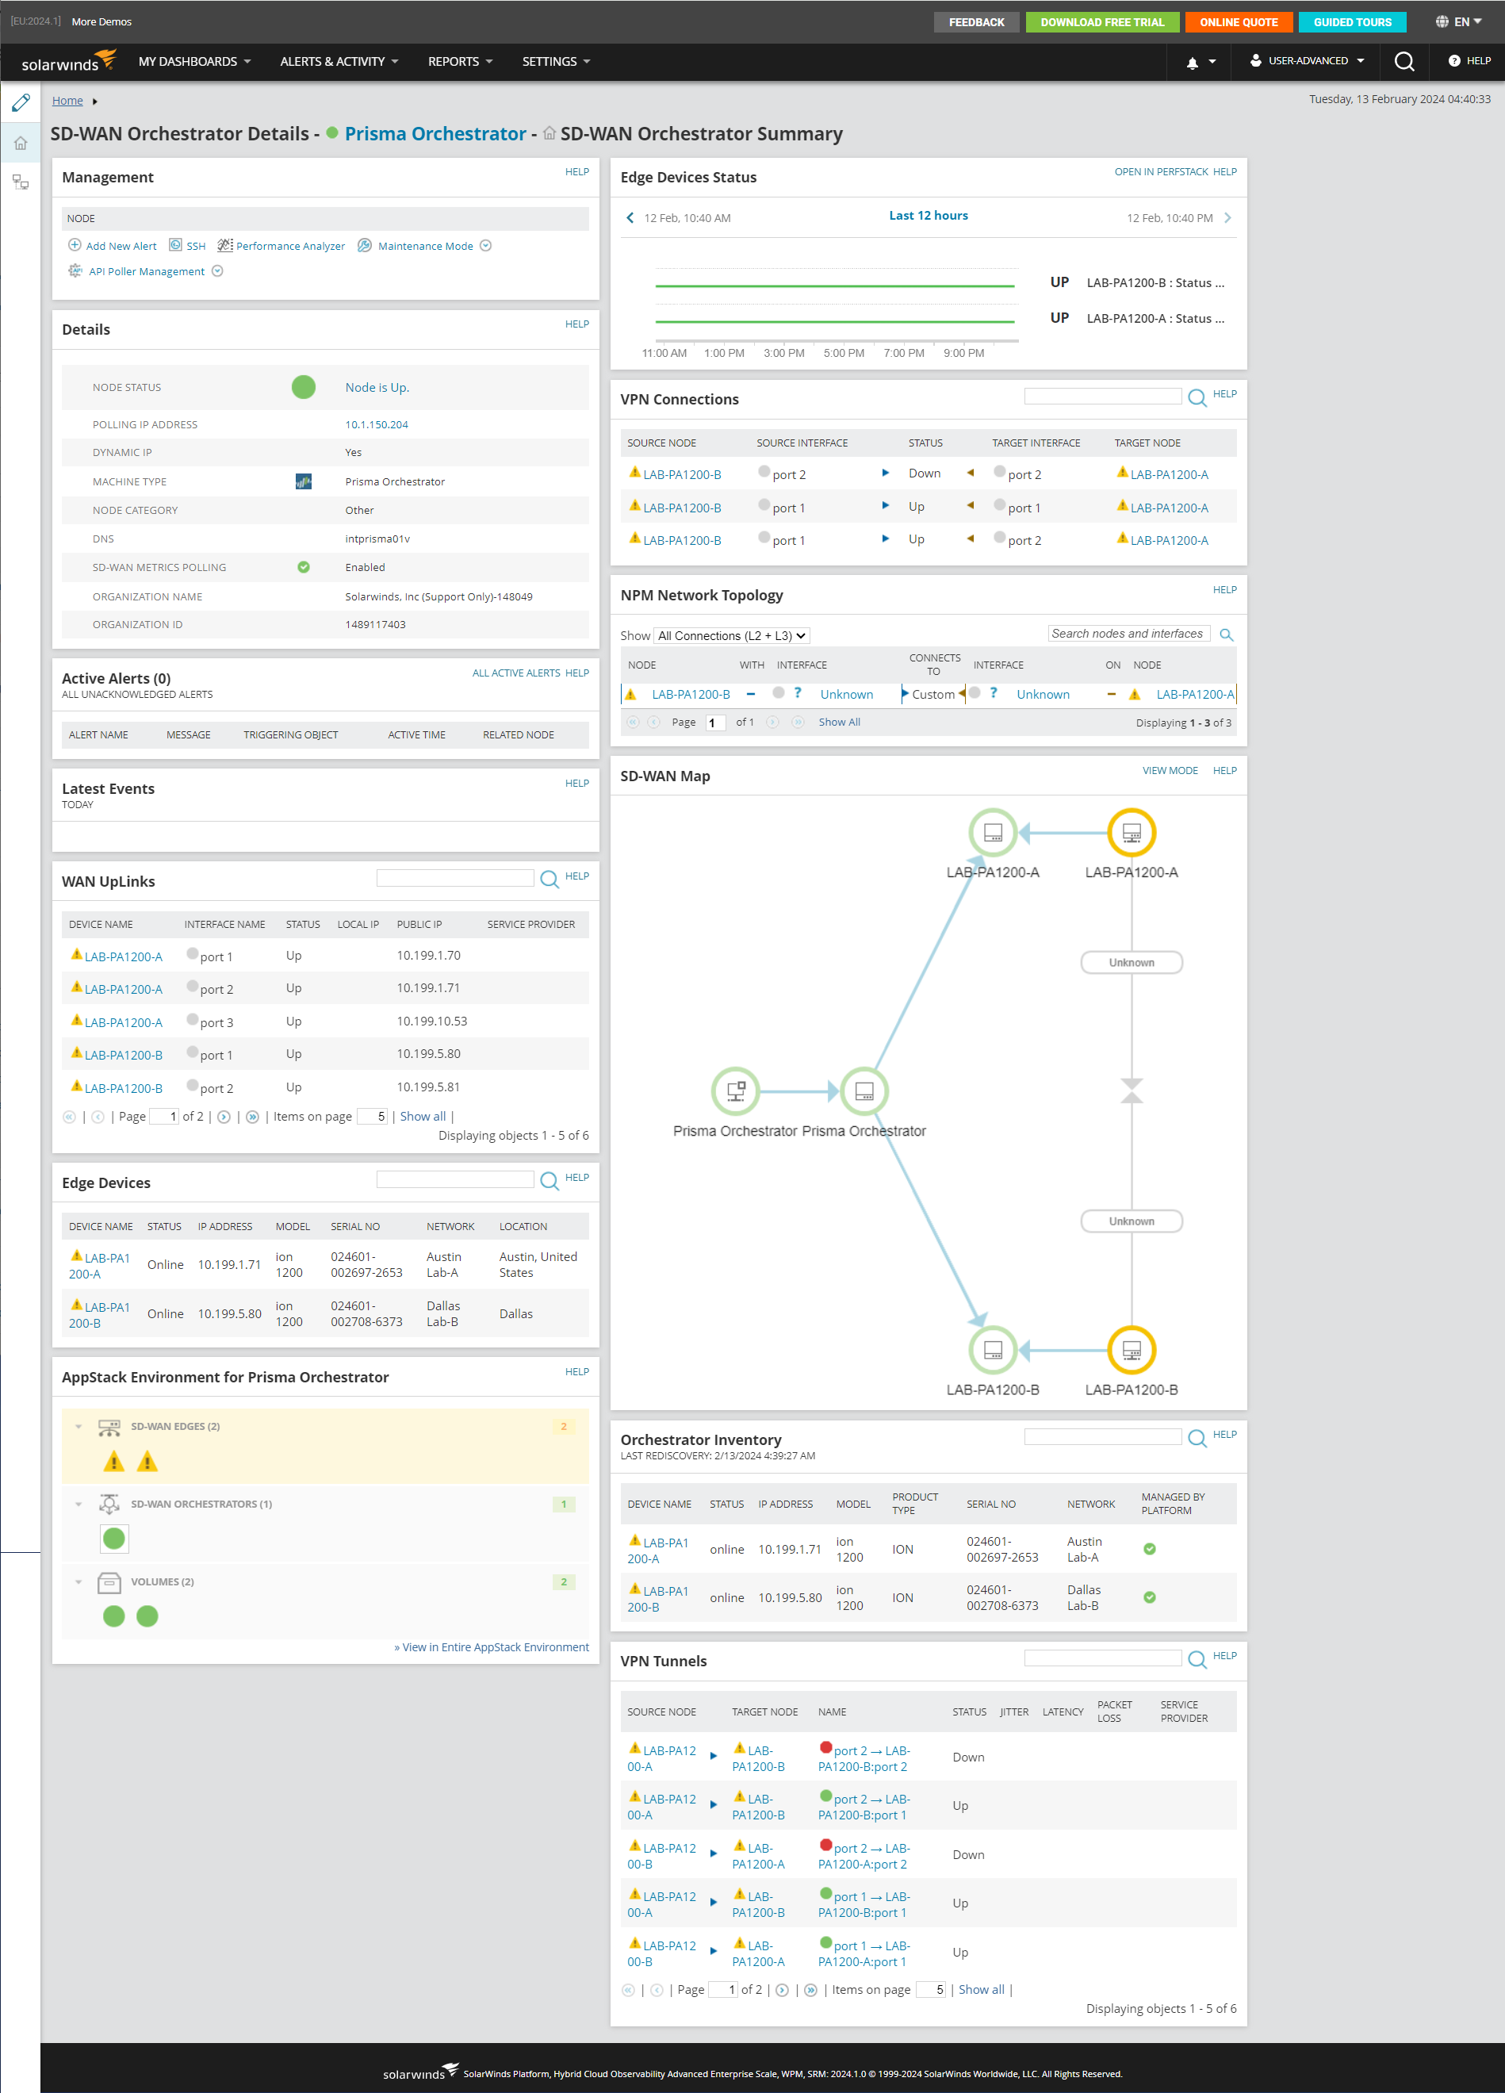Select yellow LAB-PA1200-B node on SD-WAN map

click(1132, 1350)
